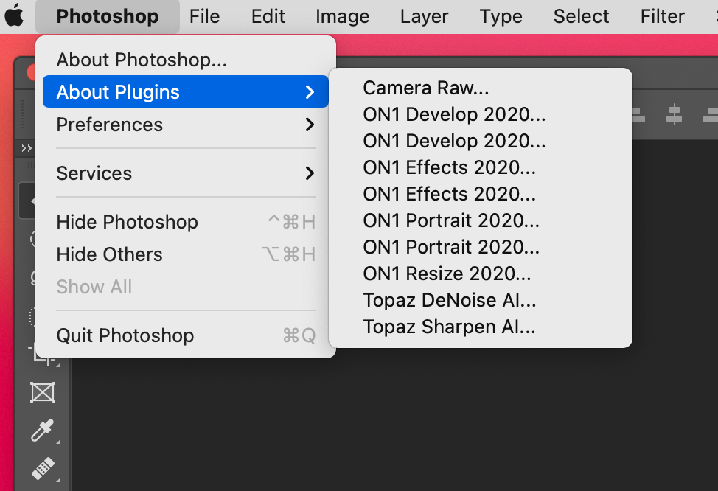The width and height of the screenshot is (718, 491).
Task: Expand the Preferences submenu
Action: 185,125
